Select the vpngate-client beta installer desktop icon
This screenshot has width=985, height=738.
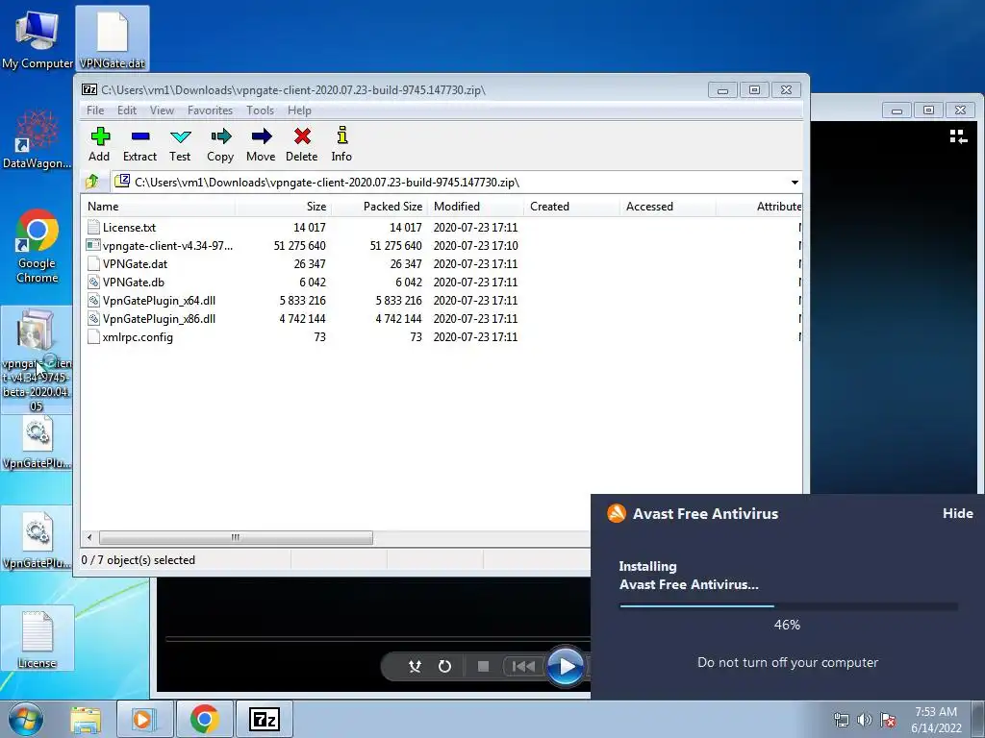(37, 359)
